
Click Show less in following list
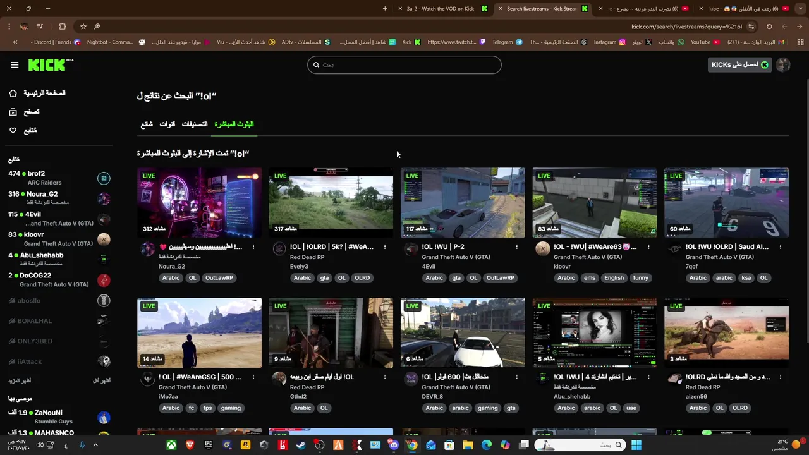(x=102, y=380)
